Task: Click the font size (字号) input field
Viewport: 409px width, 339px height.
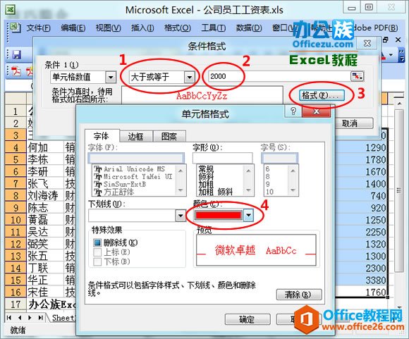Action: pos(279,158)
